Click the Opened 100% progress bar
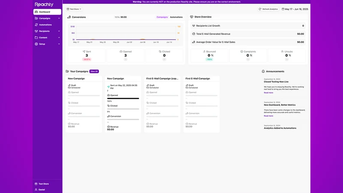The height and width of the screenshot is (193, 343). 123,99
